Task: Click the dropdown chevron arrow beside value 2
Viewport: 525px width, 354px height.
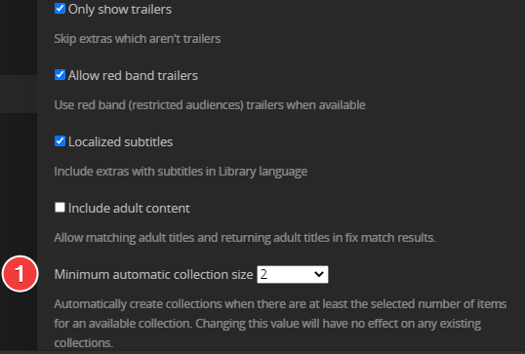Action: [x=319, y=274]
